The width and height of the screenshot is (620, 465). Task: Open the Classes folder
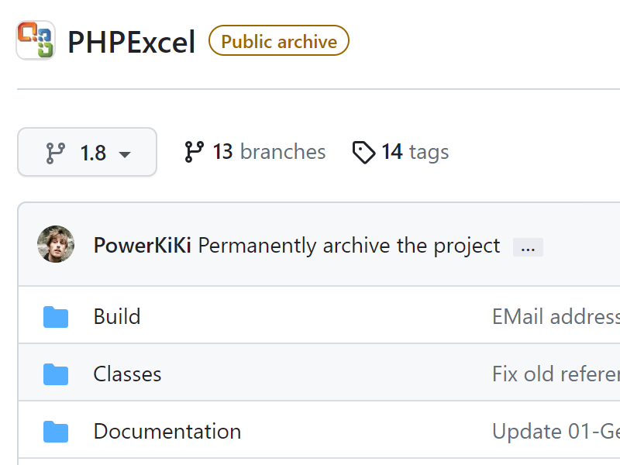[x=127, y=374]
